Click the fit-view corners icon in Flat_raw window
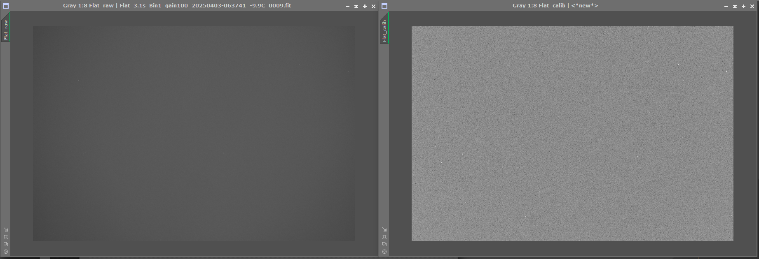 click(x=6, y=237)
